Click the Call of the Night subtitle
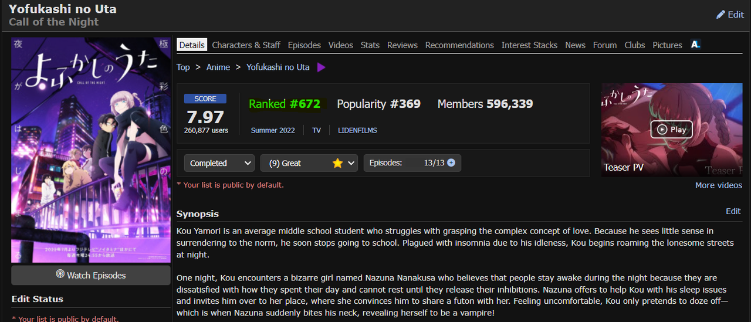Screen dimensions: 751x322 54,22
